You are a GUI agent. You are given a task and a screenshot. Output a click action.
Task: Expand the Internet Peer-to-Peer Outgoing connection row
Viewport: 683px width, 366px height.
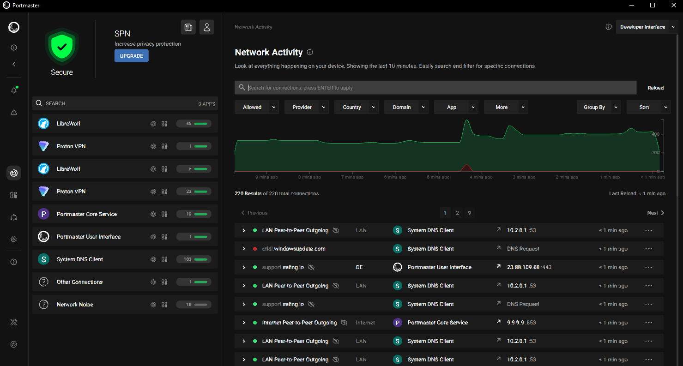point(244,323)
